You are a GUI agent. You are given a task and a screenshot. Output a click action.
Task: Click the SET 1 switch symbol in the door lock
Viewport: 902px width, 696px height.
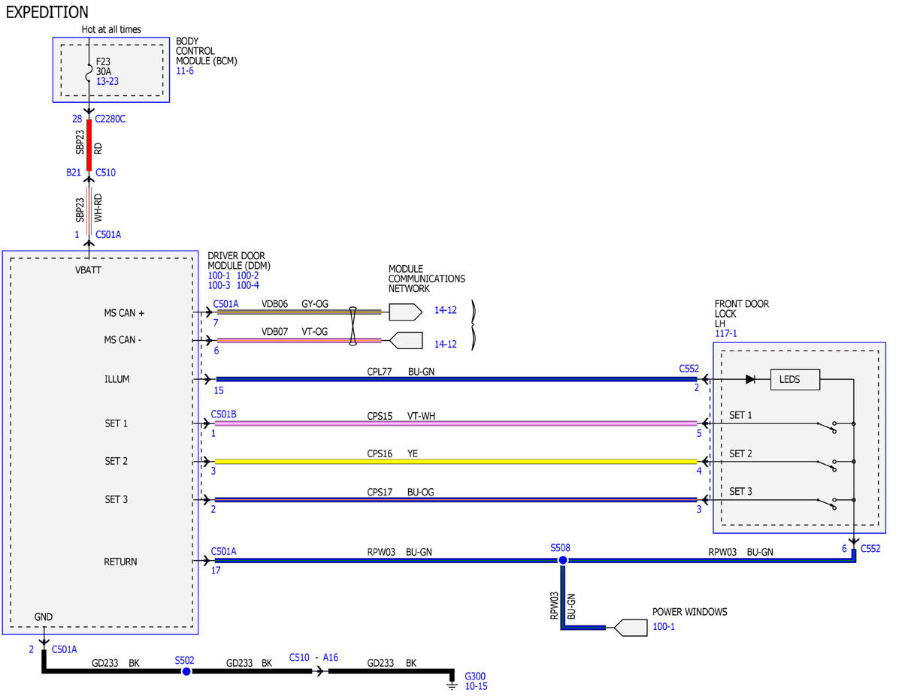pyautogui.click(x=828, y=427)
